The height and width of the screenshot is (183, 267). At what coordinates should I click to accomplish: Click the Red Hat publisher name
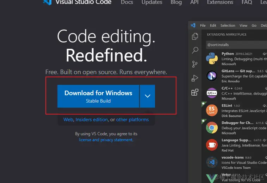(228, 150)
